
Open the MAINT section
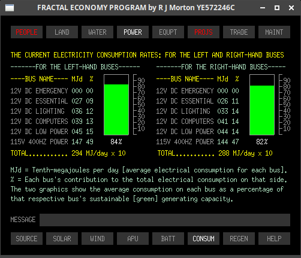pos(274,32)
